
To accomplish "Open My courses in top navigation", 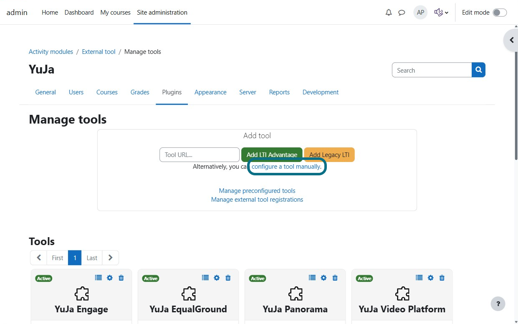I will point(115,13).
